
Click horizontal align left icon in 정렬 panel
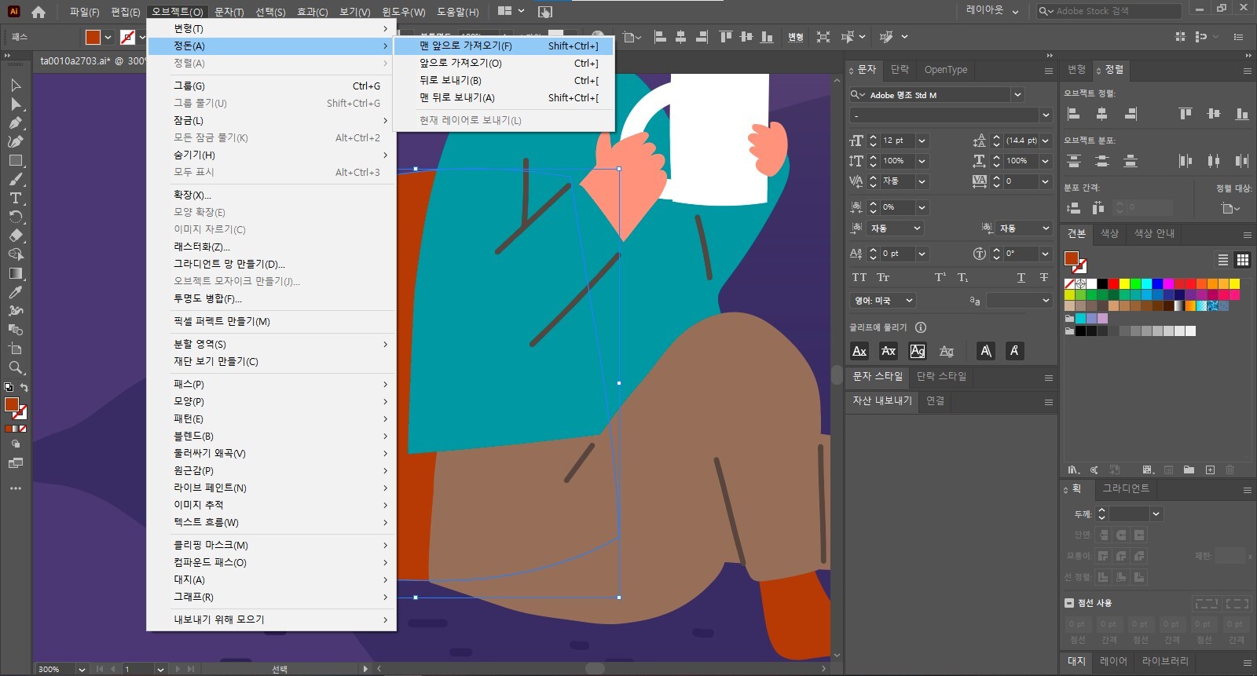(x=1073, y=114)
